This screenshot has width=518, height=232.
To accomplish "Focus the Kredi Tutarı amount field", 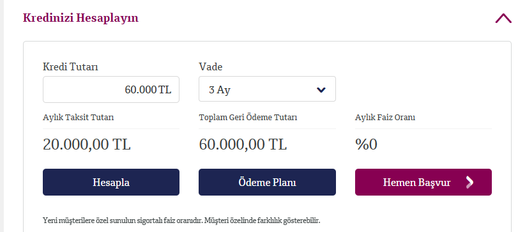I will (x=111, y=89).
